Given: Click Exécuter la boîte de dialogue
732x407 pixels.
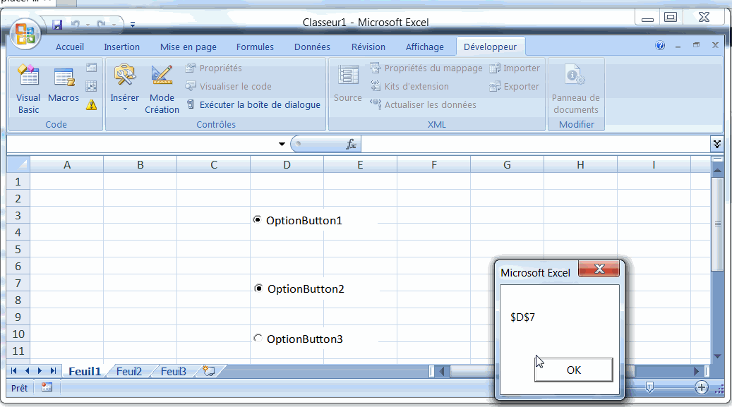Looking at the screenshot, I should tap(259, 104).
